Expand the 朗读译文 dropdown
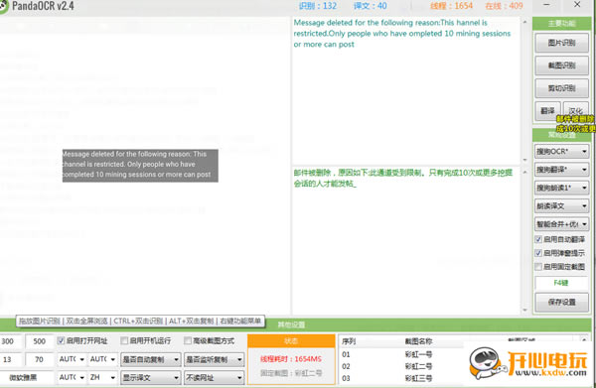Screen dimensions: 596x388 click(561, 206)
